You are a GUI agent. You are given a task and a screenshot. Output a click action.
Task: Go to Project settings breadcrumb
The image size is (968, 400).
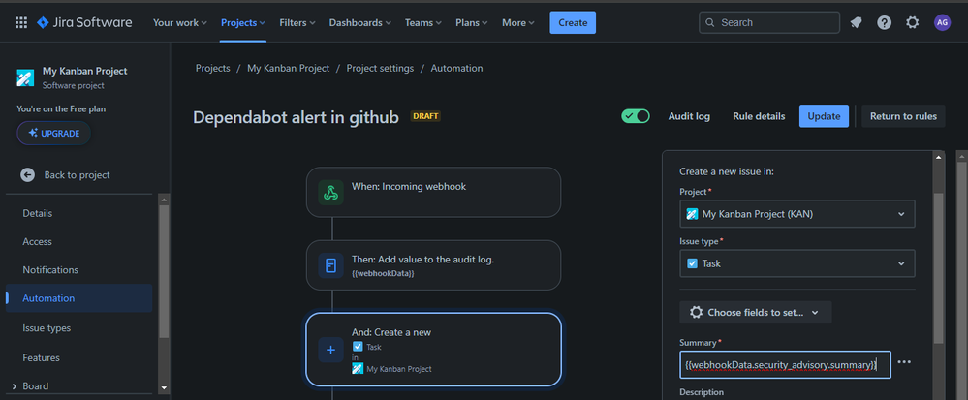[380, 68]
